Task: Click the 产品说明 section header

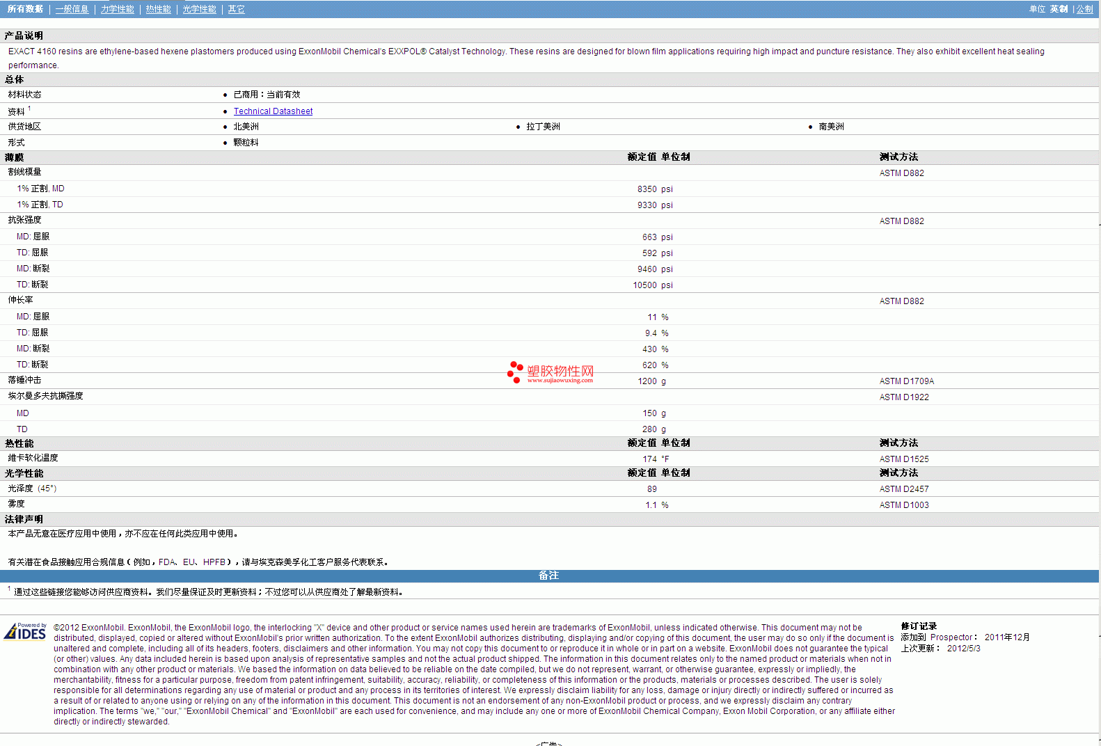Action: (x=24, y=35)
